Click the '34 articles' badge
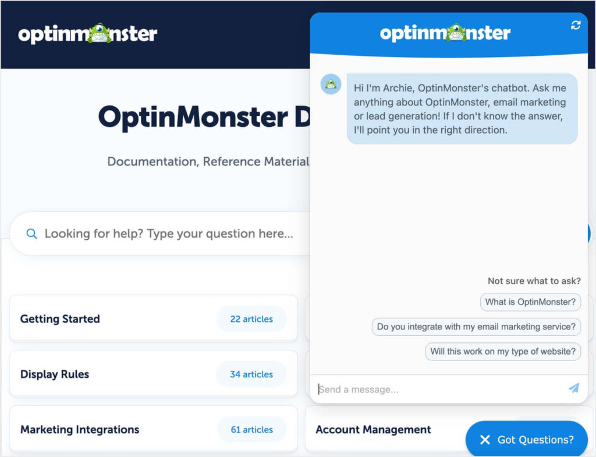The height and width of the screenshot is (457, 596). click(251, 374)
